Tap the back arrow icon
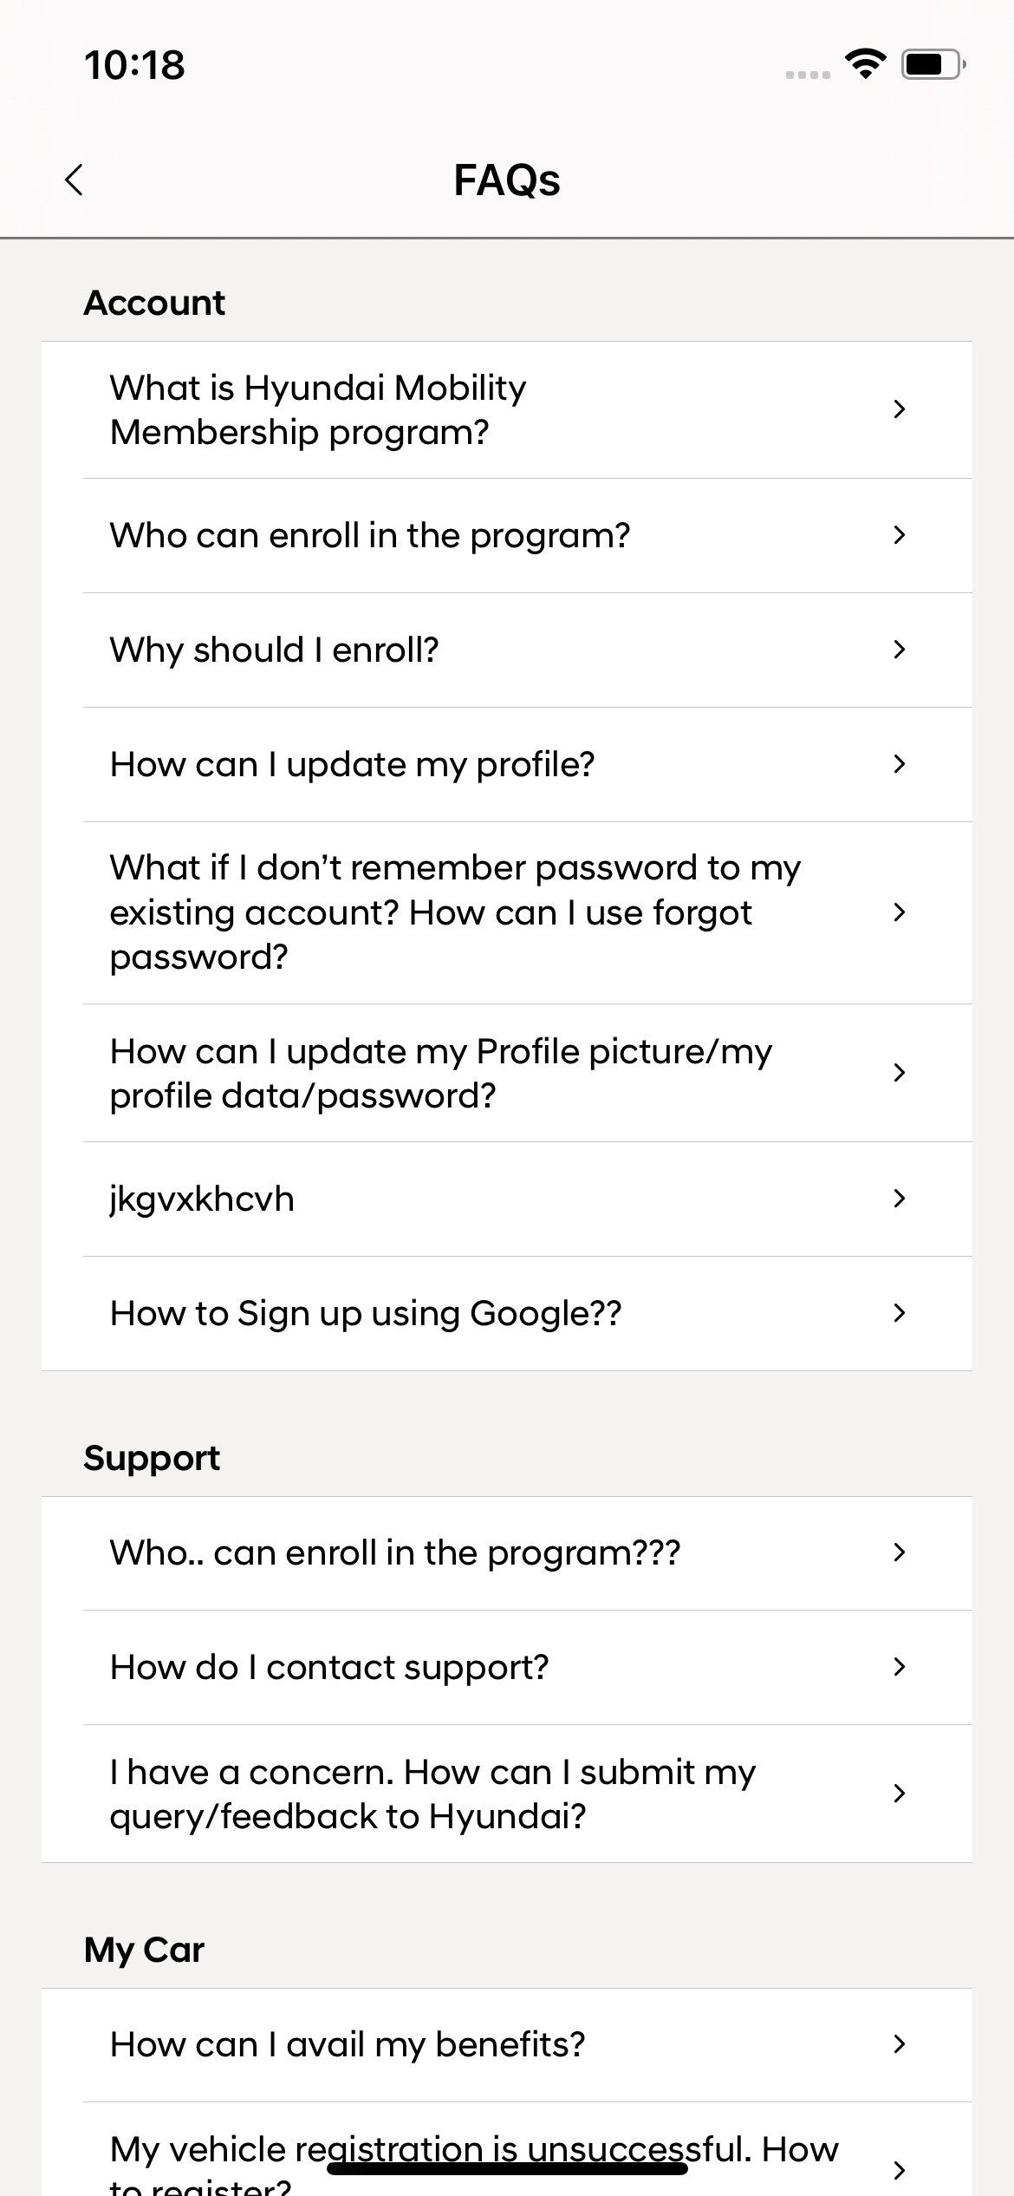This screenshot has height=2196, width=1014. coord(75,180)
